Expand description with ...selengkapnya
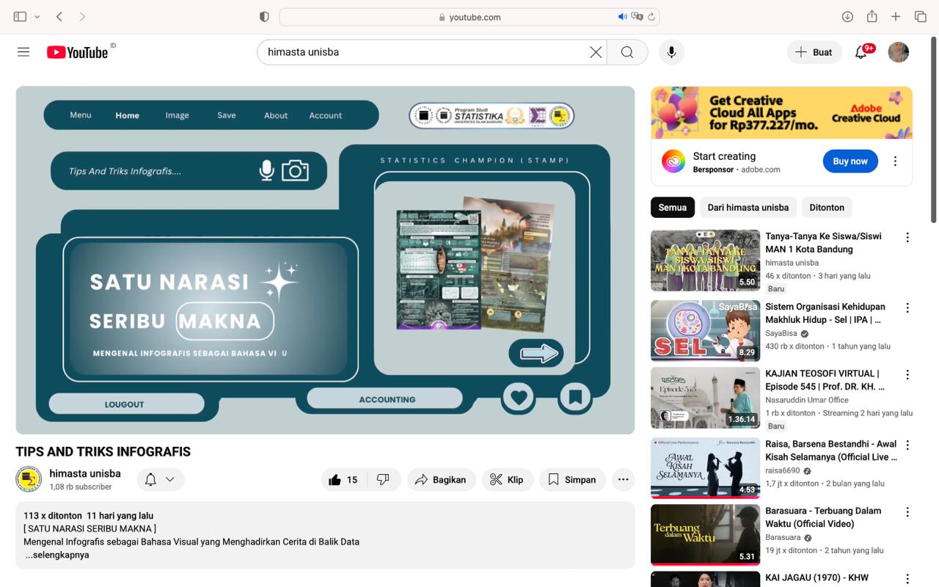 [x=57, y=555]
